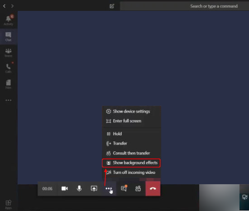Image resolution: width=249 pixels, height=211 pixels.
Task: Click the self-view video thumbnail
Action: [x=219, y=197]
